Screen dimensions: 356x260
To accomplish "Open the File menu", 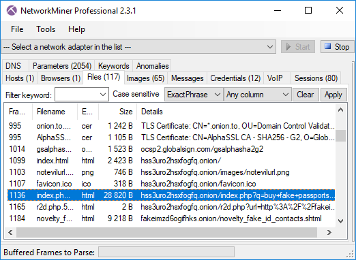I will coord(17,29).
